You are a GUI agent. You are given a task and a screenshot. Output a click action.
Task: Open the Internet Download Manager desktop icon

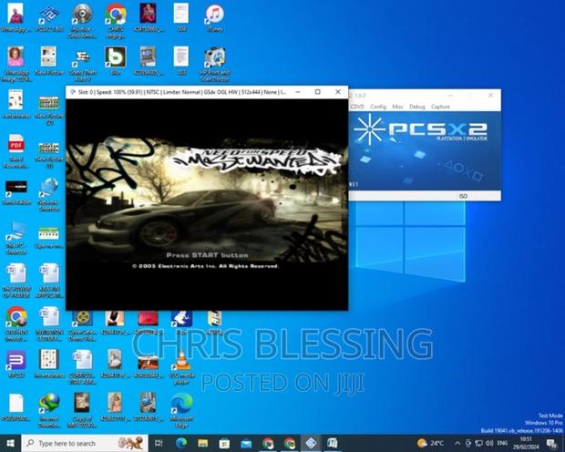tap(49, 403)
